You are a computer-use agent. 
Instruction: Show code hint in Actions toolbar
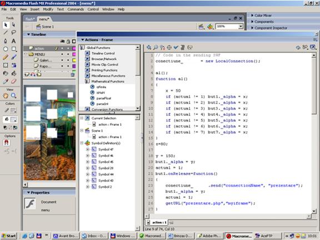click(x=190, y=48)
